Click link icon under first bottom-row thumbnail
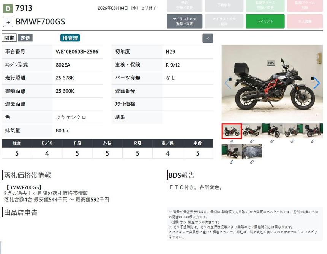 231,162
